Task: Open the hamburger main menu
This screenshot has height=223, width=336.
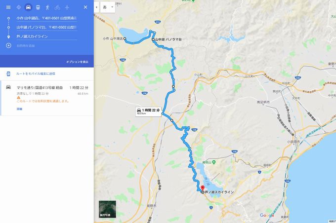Action: 8,7
